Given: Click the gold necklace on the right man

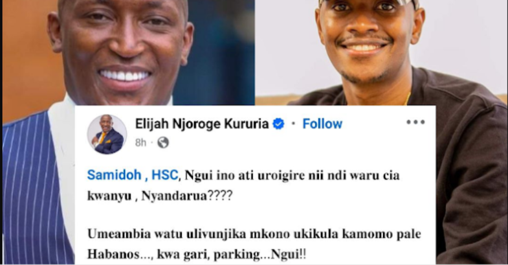Looking at the screenshot, I should [408, 98].
